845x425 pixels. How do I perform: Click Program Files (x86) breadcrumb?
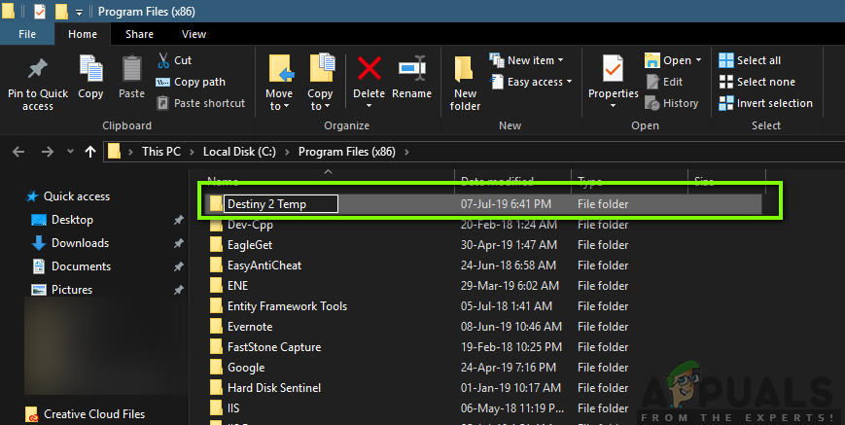347,152
